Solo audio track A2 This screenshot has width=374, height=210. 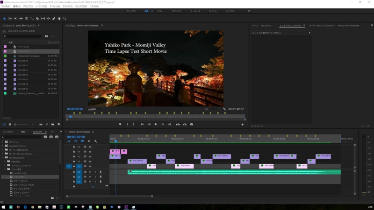pos(95,177)
